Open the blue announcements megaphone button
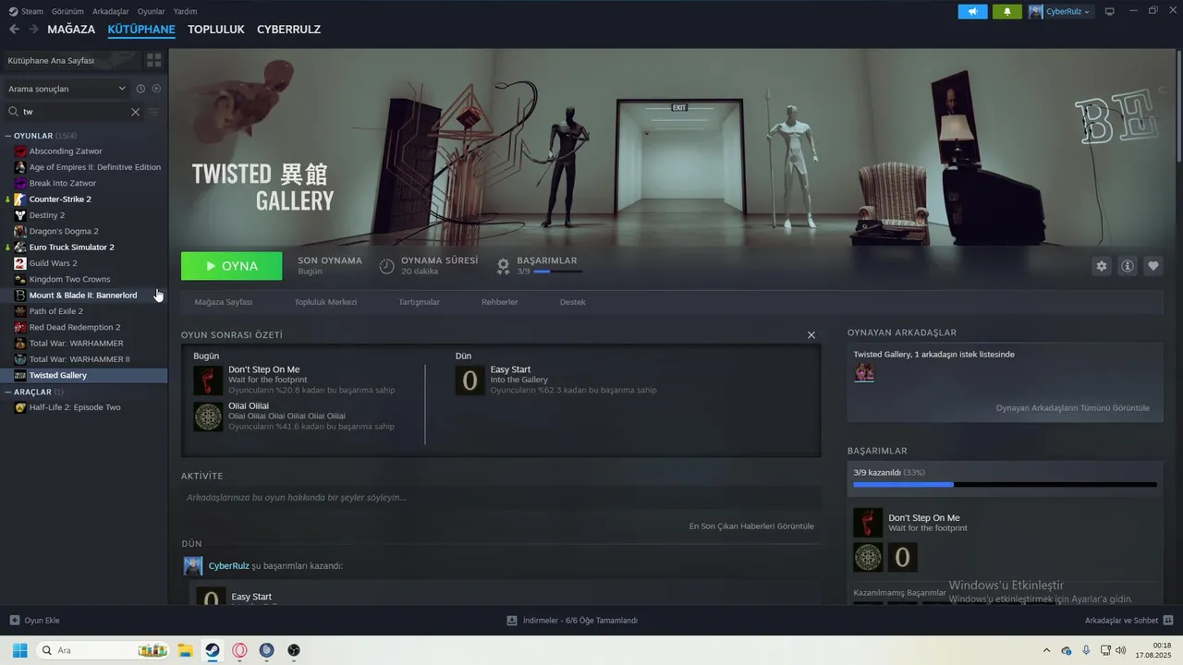Screen dimensions: 1183x665 [972, 11]
